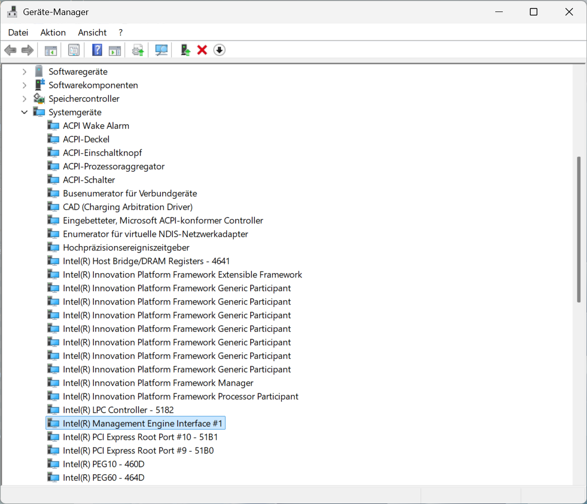Viewport: 587px width, 504px height.
Task: Select Intel(R) Management Engine Interface #1
Action: [142, 423]
